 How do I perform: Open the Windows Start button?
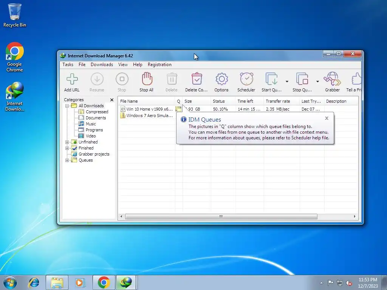pyautogui.click(x=10, y=282)
